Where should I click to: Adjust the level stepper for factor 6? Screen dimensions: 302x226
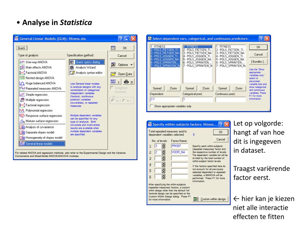163,177
